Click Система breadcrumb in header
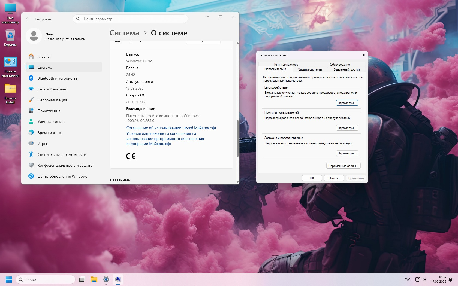 pyautogui.click(x=124, y=33)
